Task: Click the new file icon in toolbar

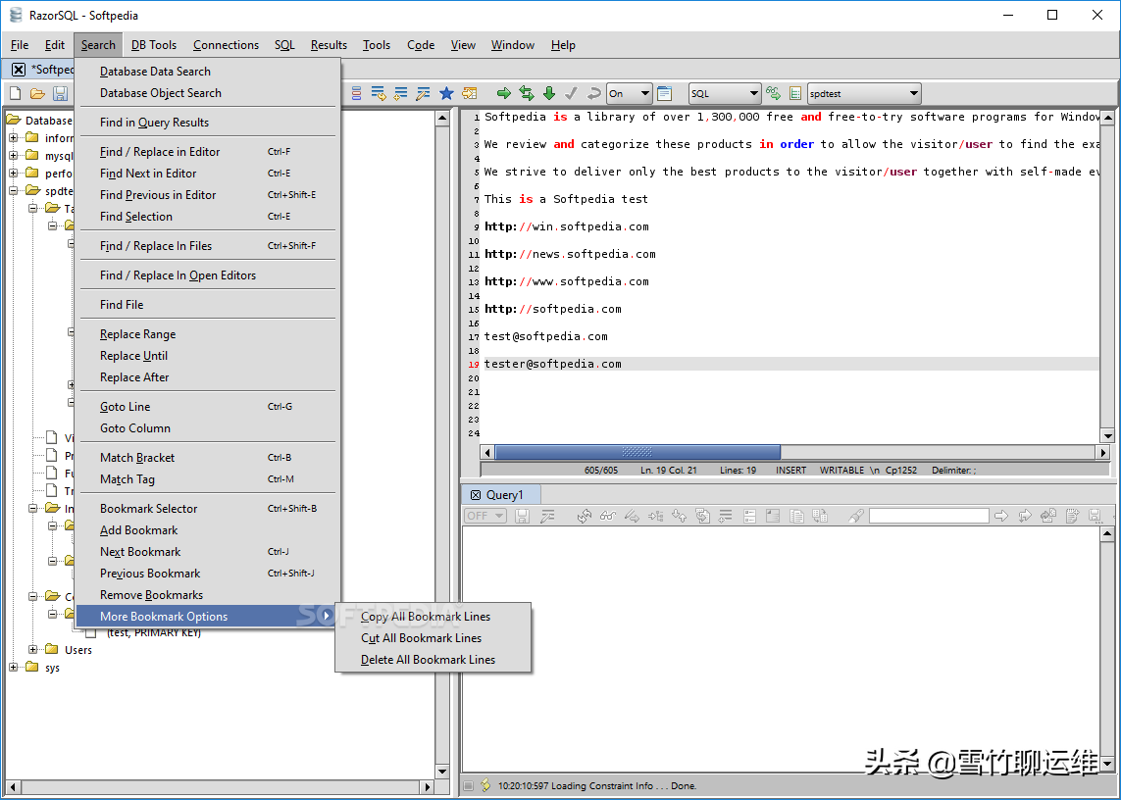Action: pyautogui.click(x=15, y=93)
